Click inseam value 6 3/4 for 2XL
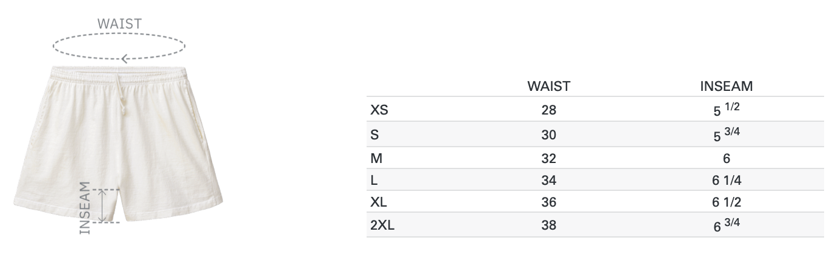The width and height of the screenshot is (835, 263). tap(727, 225)
